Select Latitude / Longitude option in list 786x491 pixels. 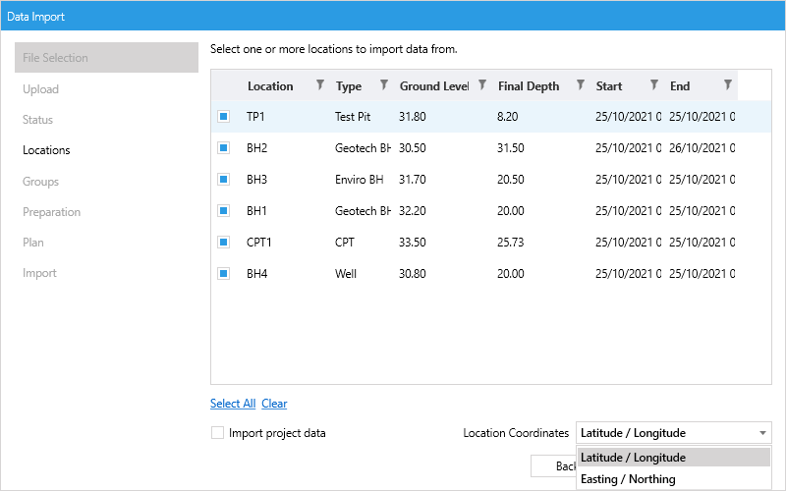tap(633, 458)
